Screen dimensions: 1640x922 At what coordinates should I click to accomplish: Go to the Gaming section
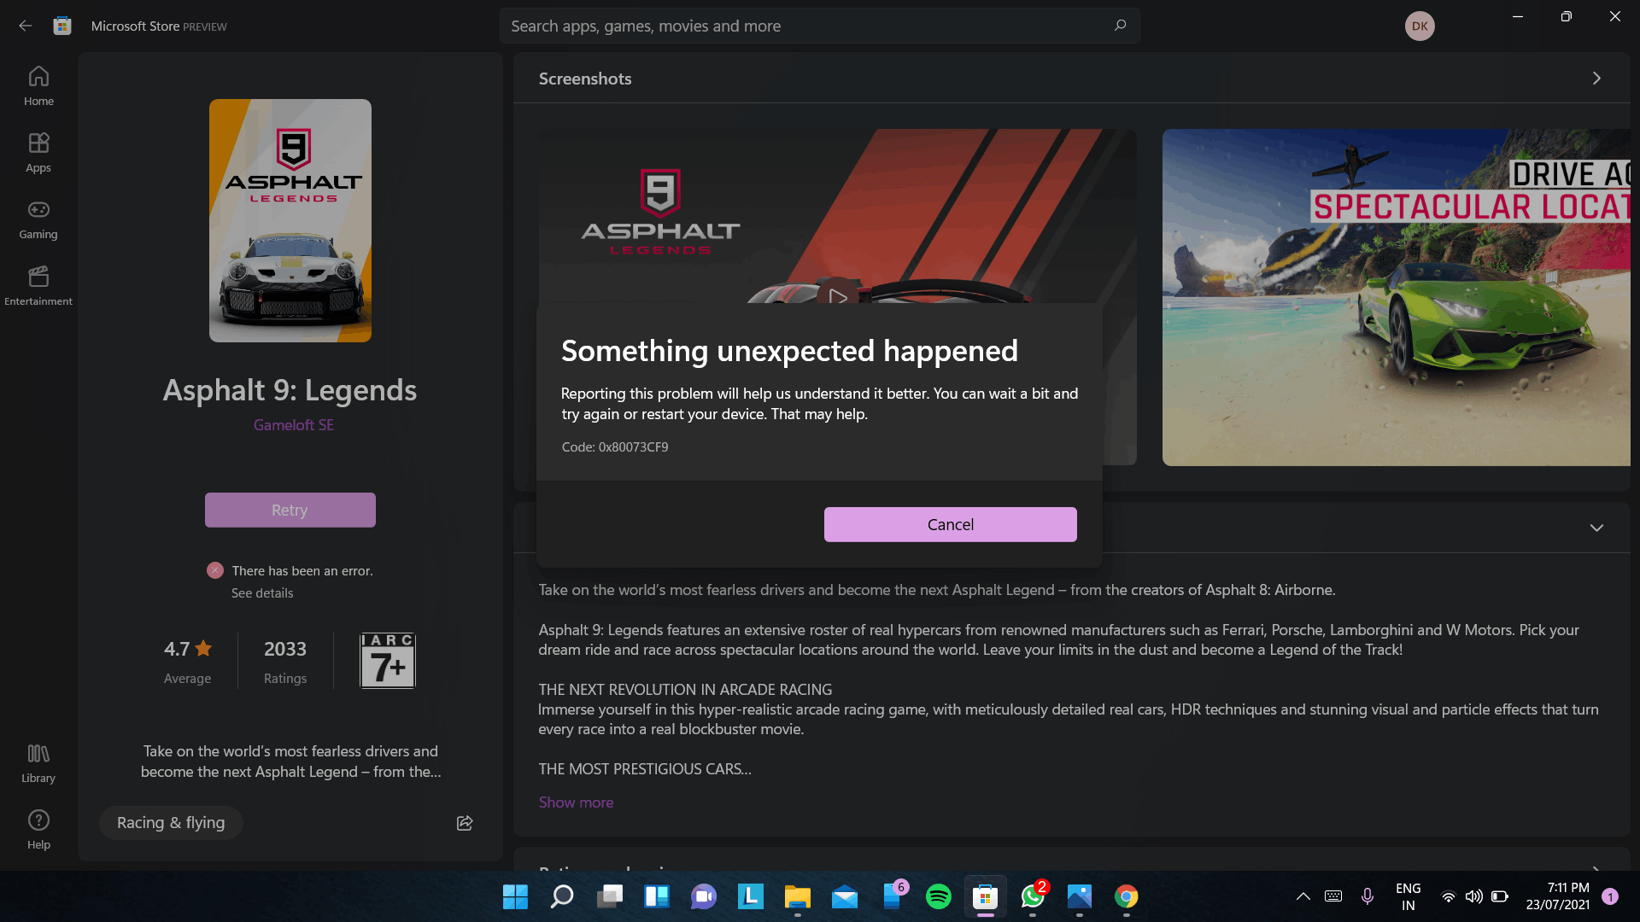(x=38, y=219)
